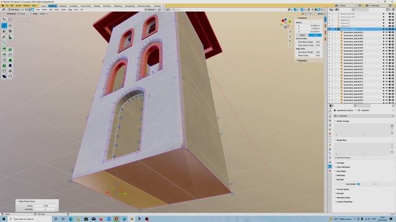This screenshot has height=222, width=396.
Task: Adjust the Factor slider in Make Planar Faces
Action: click(x=45, y=205)
